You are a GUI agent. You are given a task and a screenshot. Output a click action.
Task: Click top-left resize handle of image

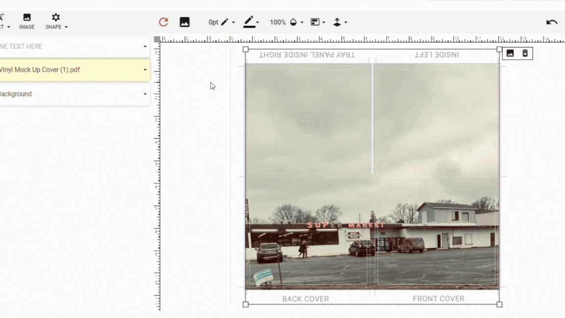246,50
